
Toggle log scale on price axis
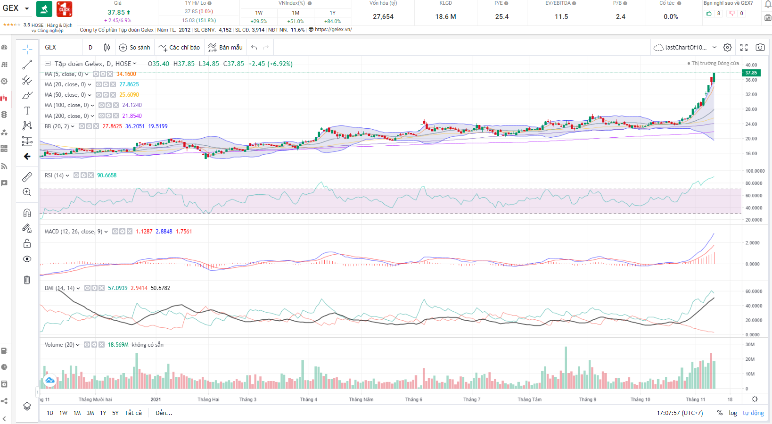732,413
